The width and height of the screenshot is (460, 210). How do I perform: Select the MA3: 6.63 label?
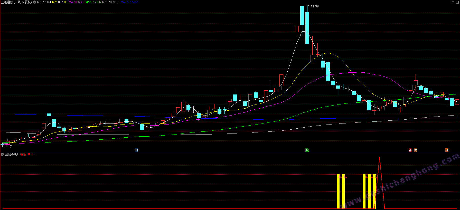[x=44, y=2]
